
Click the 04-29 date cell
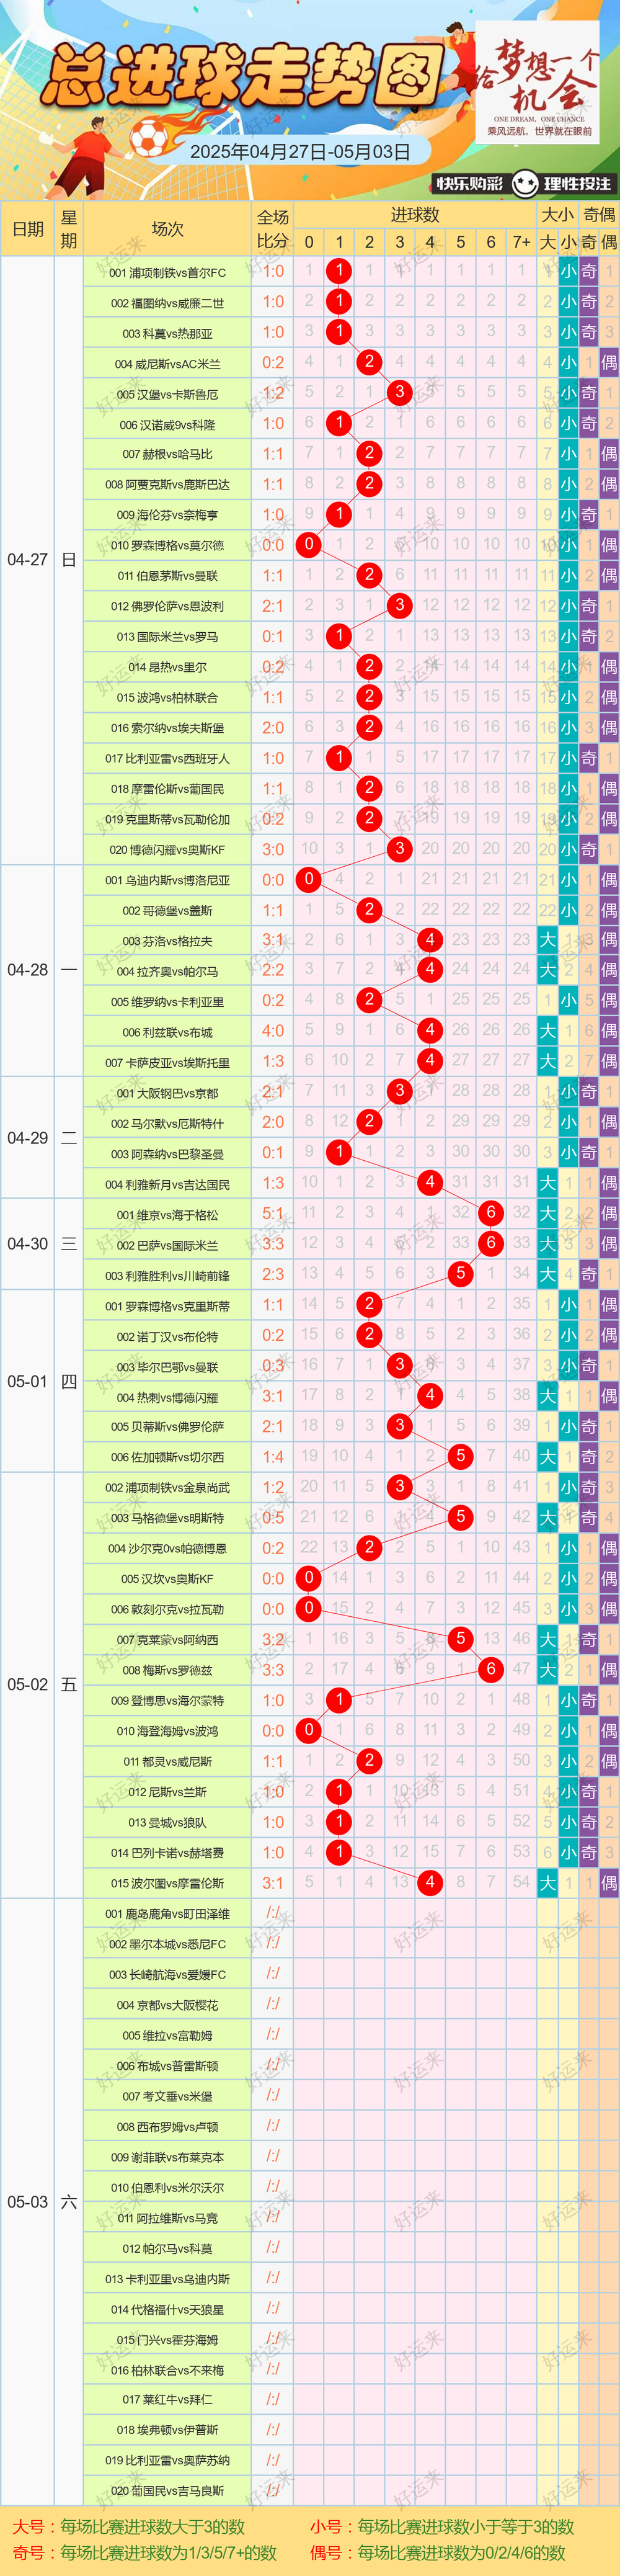(x=27, y=1138)
